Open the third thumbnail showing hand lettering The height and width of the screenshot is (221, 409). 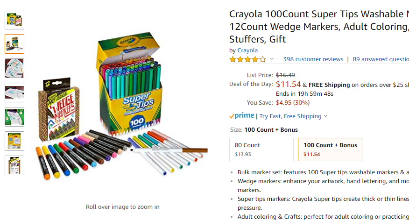[14, 68]
